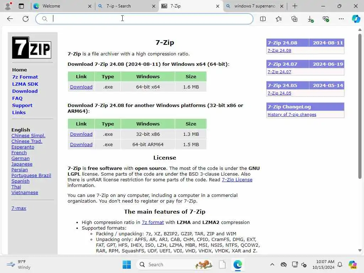Screen dimensions: 364x273
Task: Open Settings and more ellipsis menu
Action: pos(341,19)
